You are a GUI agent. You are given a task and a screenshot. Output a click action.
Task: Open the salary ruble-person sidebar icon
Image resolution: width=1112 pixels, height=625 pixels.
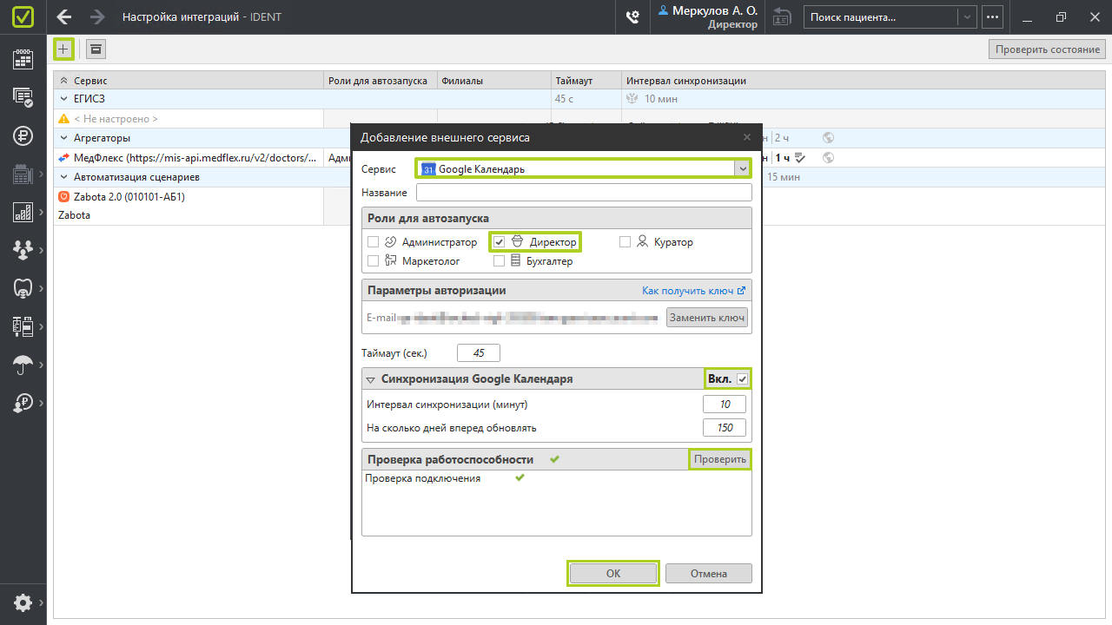click(23, 403)
